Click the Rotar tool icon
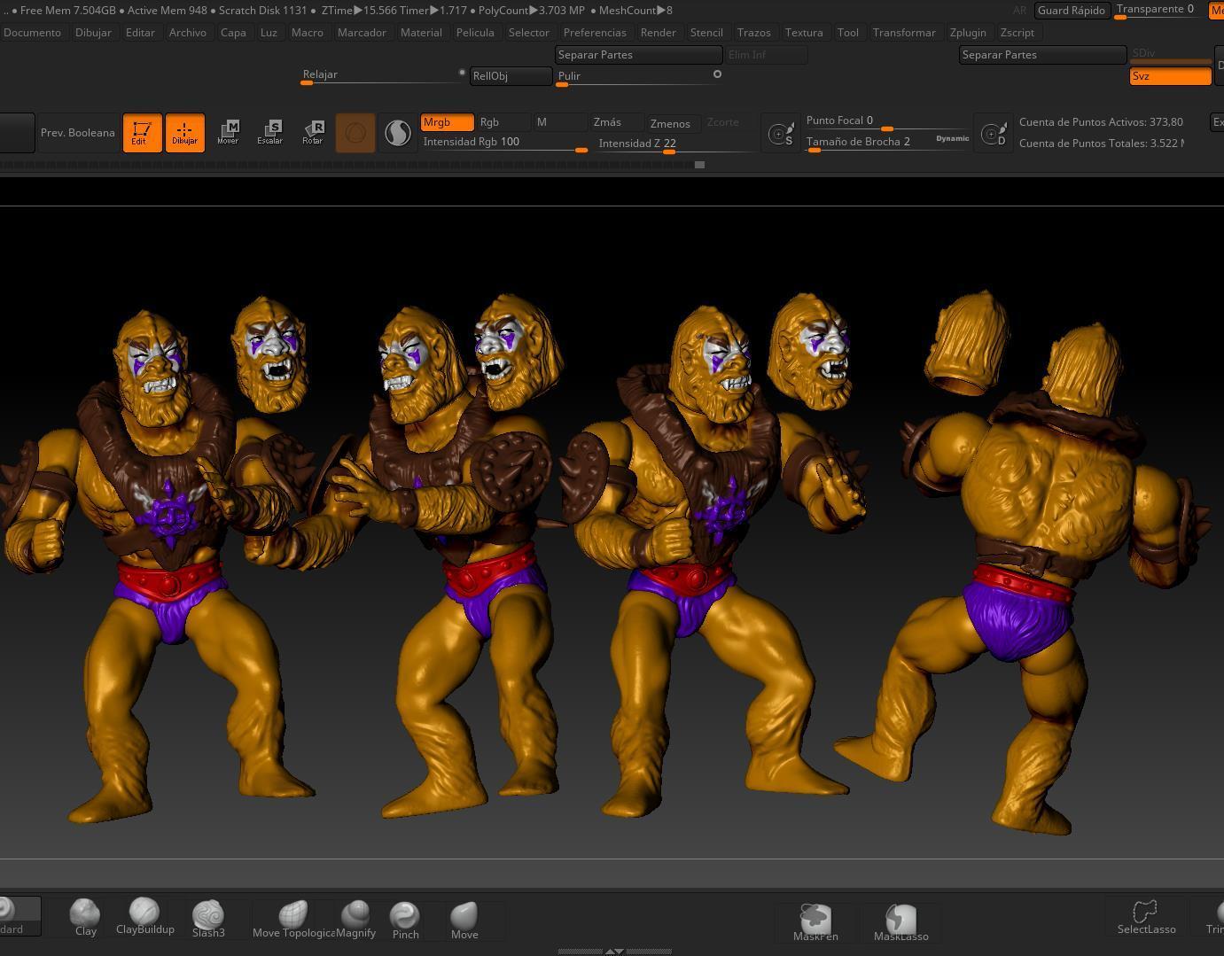Screen dimensions: 1224x956 pos(313,132)
